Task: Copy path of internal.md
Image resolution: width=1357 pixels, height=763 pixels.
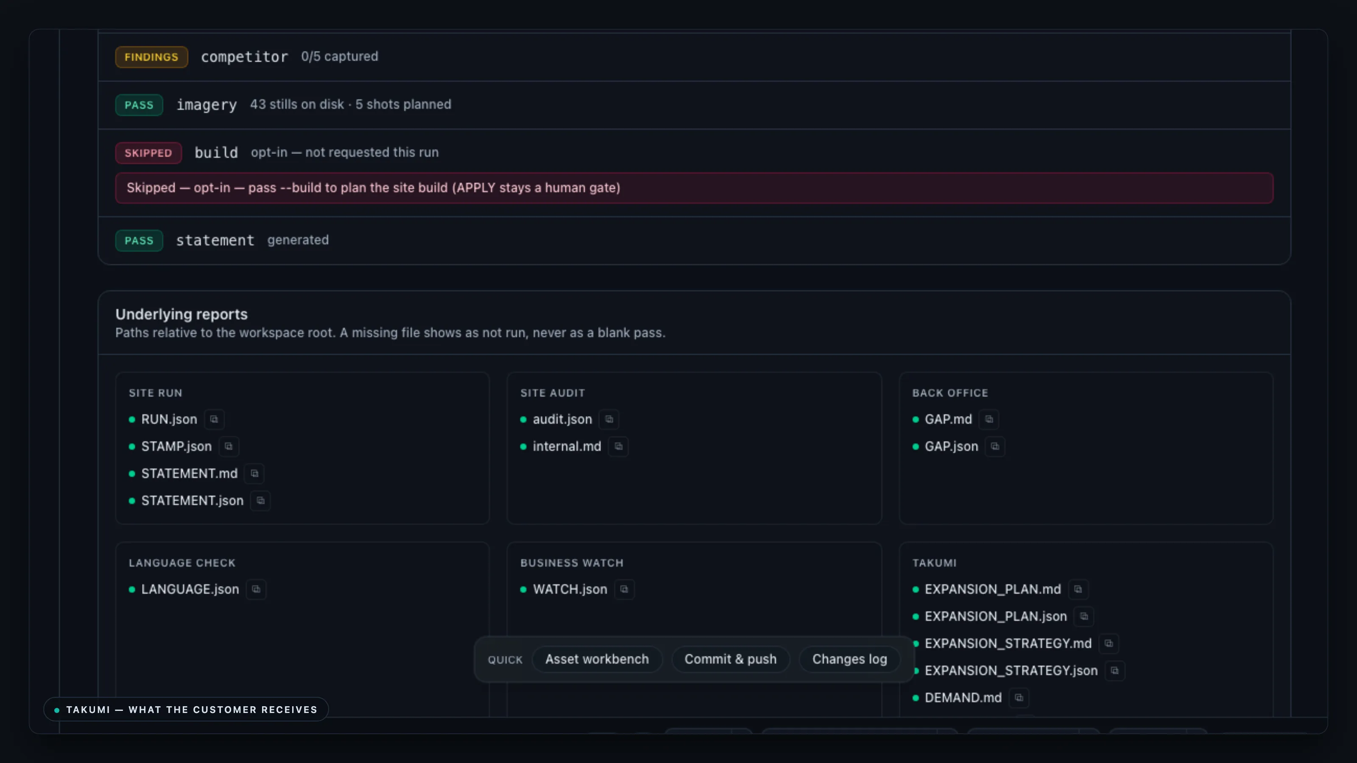Action: coord(618,446)
